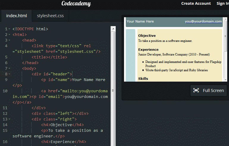Place cursor on <!DOCTYPE html> code line
Screen dimensions: 229x146
[30, 29]
